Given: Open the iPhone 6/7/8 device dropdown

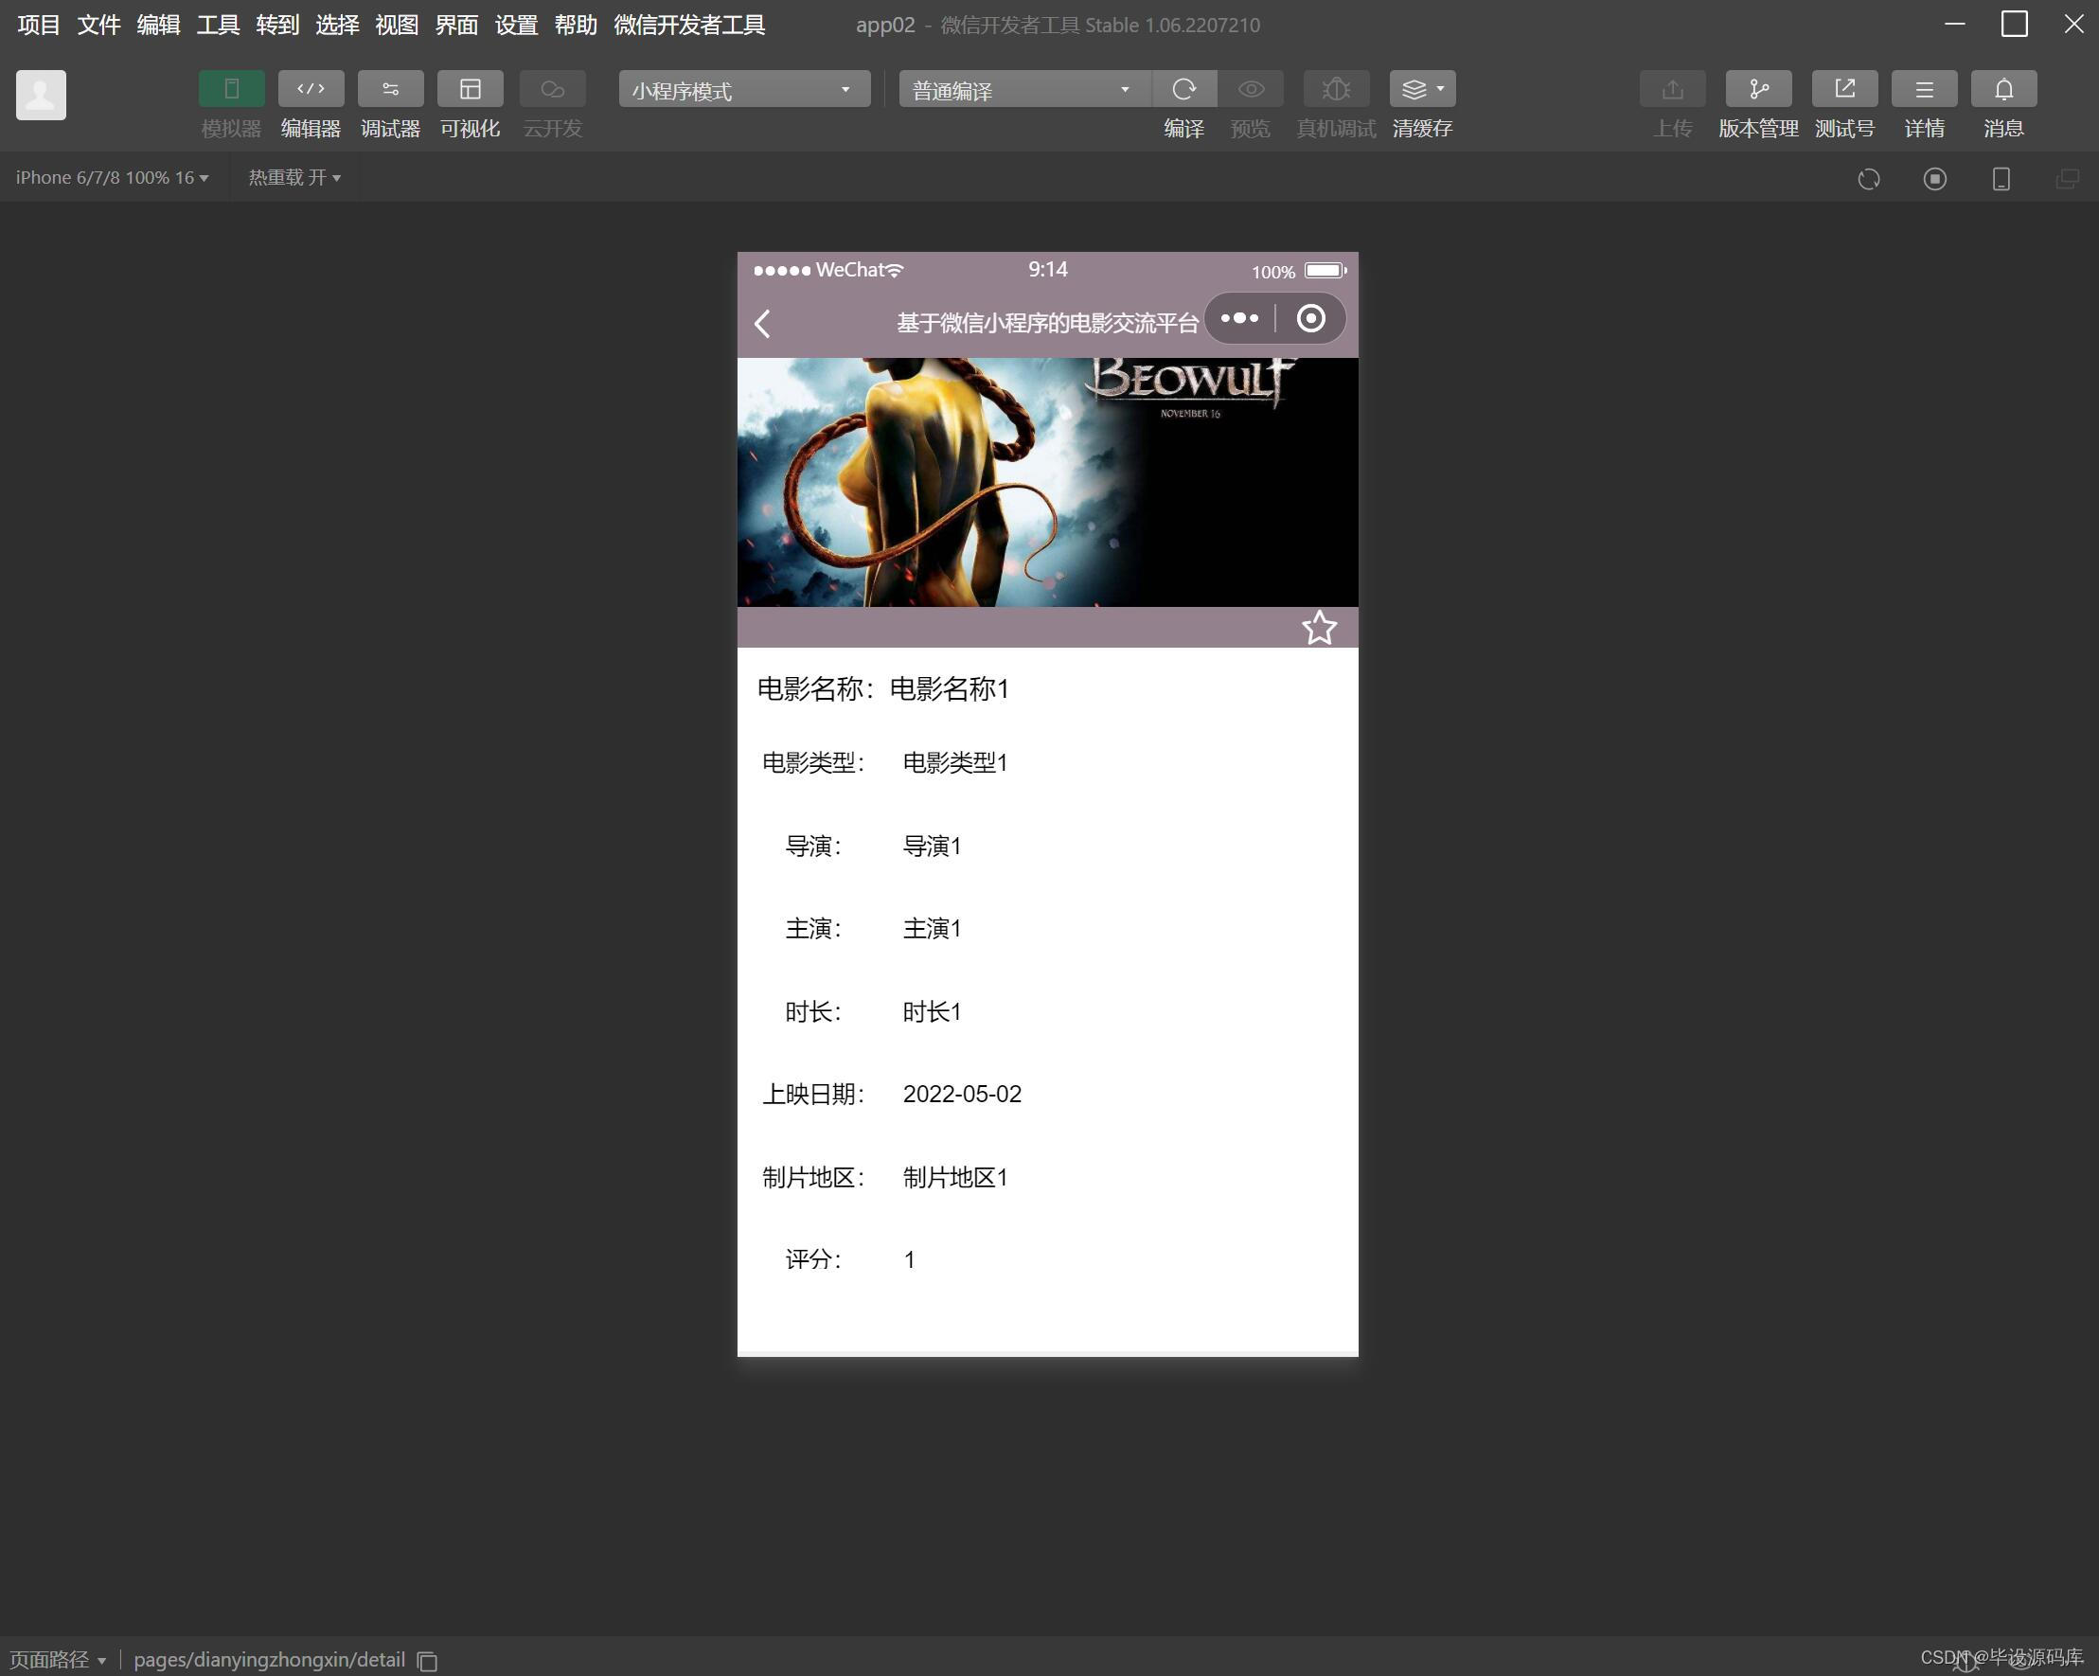Looking at the screenshot, I should pyautogui.click(x=112, y=177).
